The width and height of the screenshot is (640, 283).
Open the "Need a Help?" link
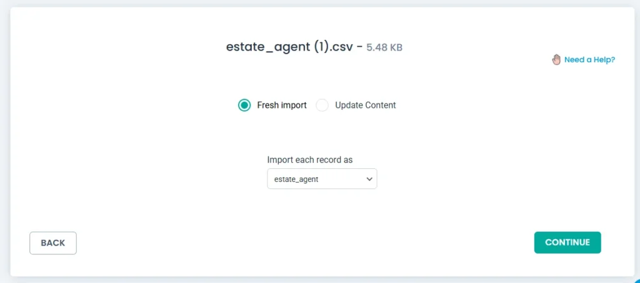[589, 60]
